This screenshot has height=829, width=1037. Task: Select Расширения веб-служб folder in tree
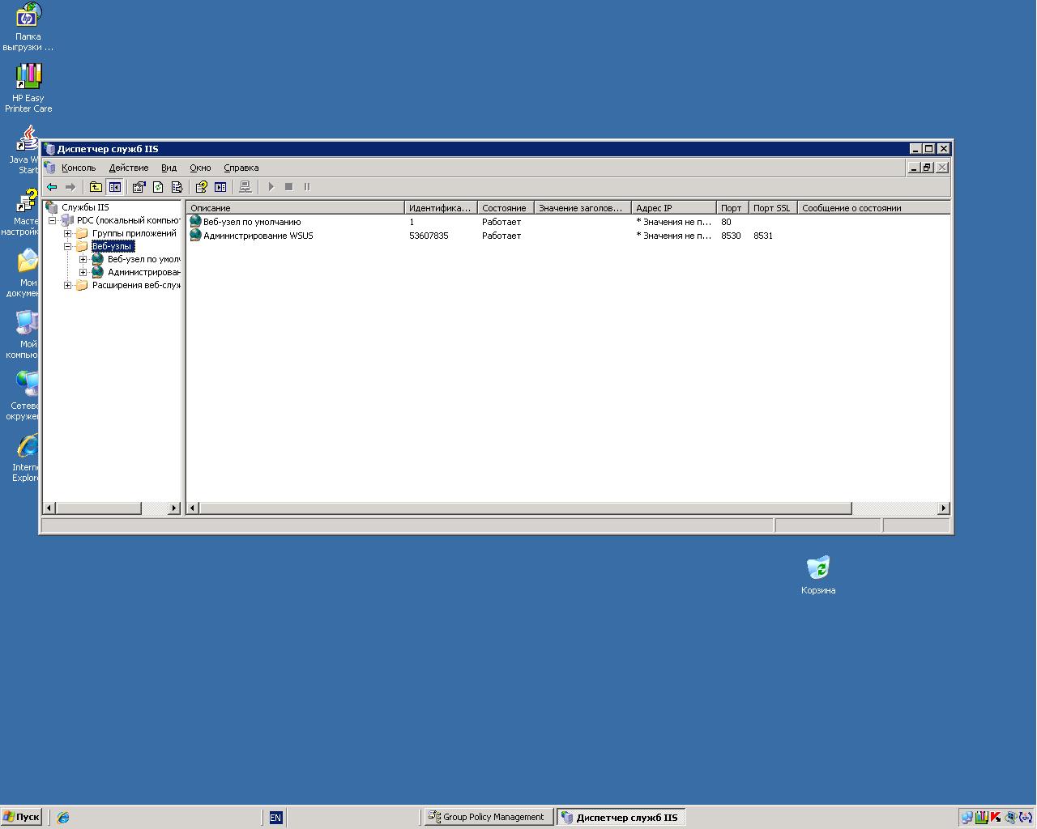click(x=135, y=285)
